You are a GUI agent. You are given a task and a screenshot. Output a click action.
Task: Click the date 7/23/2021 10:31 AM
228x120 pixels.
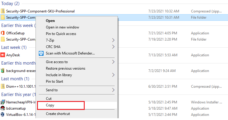pyautogui.click(x=163, y=17)
